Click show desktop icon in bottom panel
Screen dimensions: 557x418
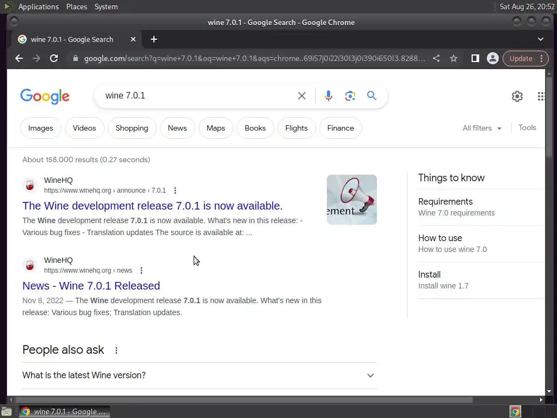click(7, 411)
